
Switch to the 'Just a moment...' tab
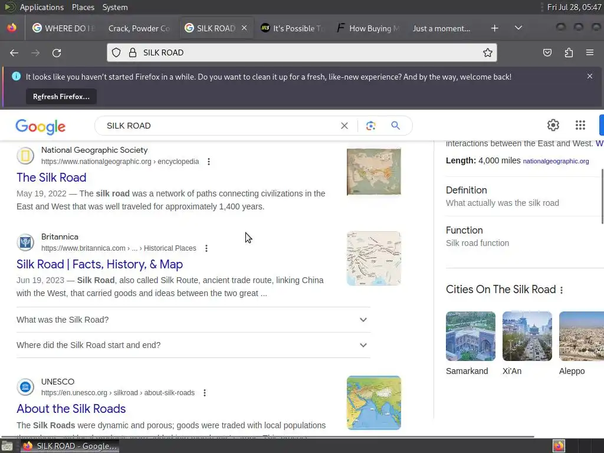(441, 28)
